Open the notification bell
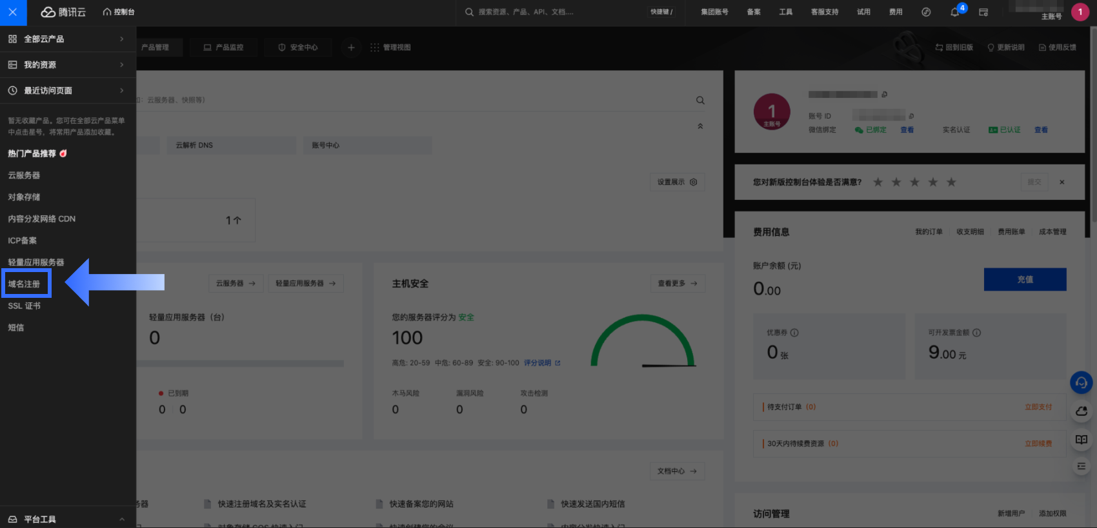The height and width of the screenshot is (528, 1097). (955, 12)
